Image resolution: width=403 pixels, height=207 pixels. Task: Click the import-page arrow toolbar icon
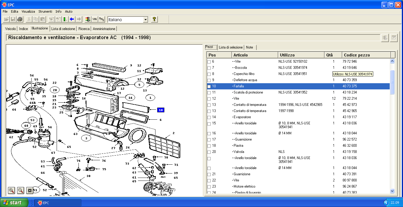pos(52,19)
